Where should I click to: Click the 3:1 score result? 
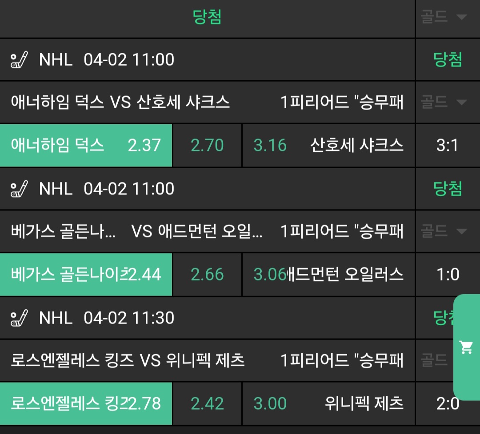tap(448, 146)
